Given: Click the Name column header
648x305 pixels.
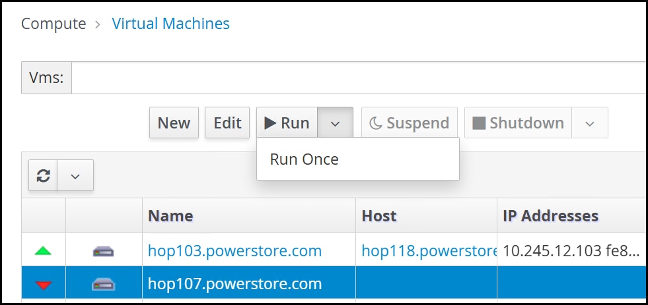Looking at the screenshot, I should coord(249,216).
